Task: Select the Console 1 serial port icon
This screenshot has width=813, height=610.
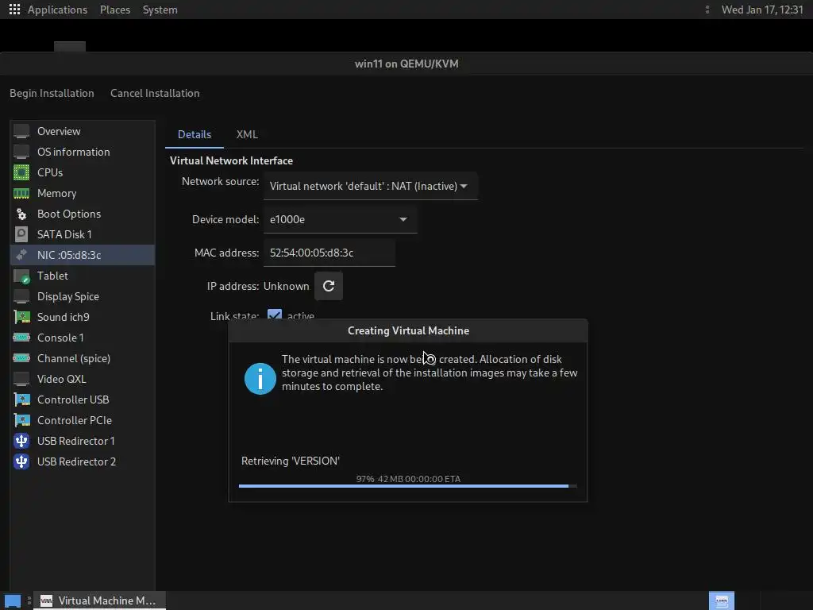Action: click(21, 338)
